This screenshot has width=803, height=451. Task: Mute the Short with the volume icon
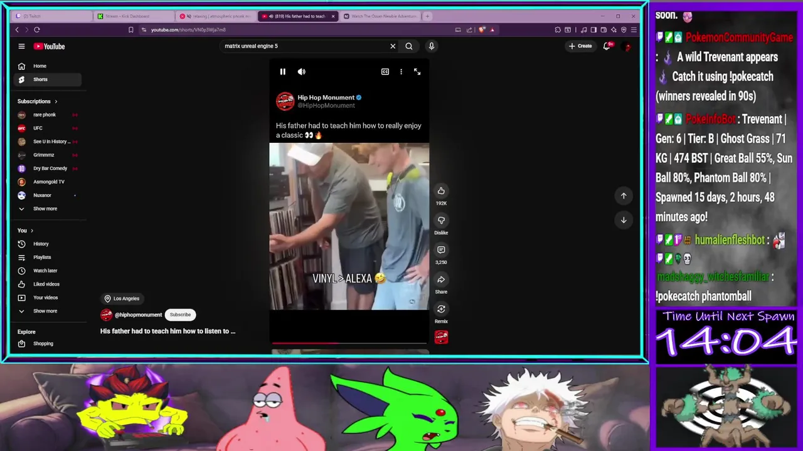point(302,71)
